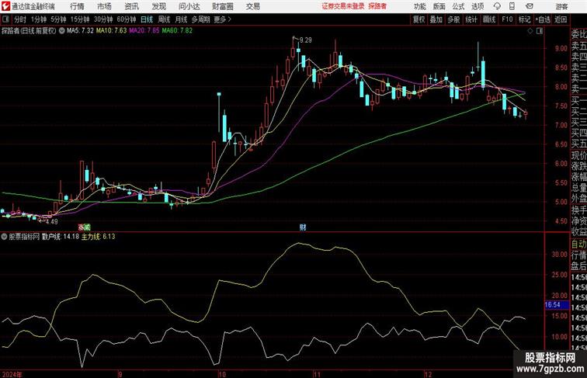Switch to the 分时 chart tab
Screen dimensions: 587x378
[x=20, y=19]
